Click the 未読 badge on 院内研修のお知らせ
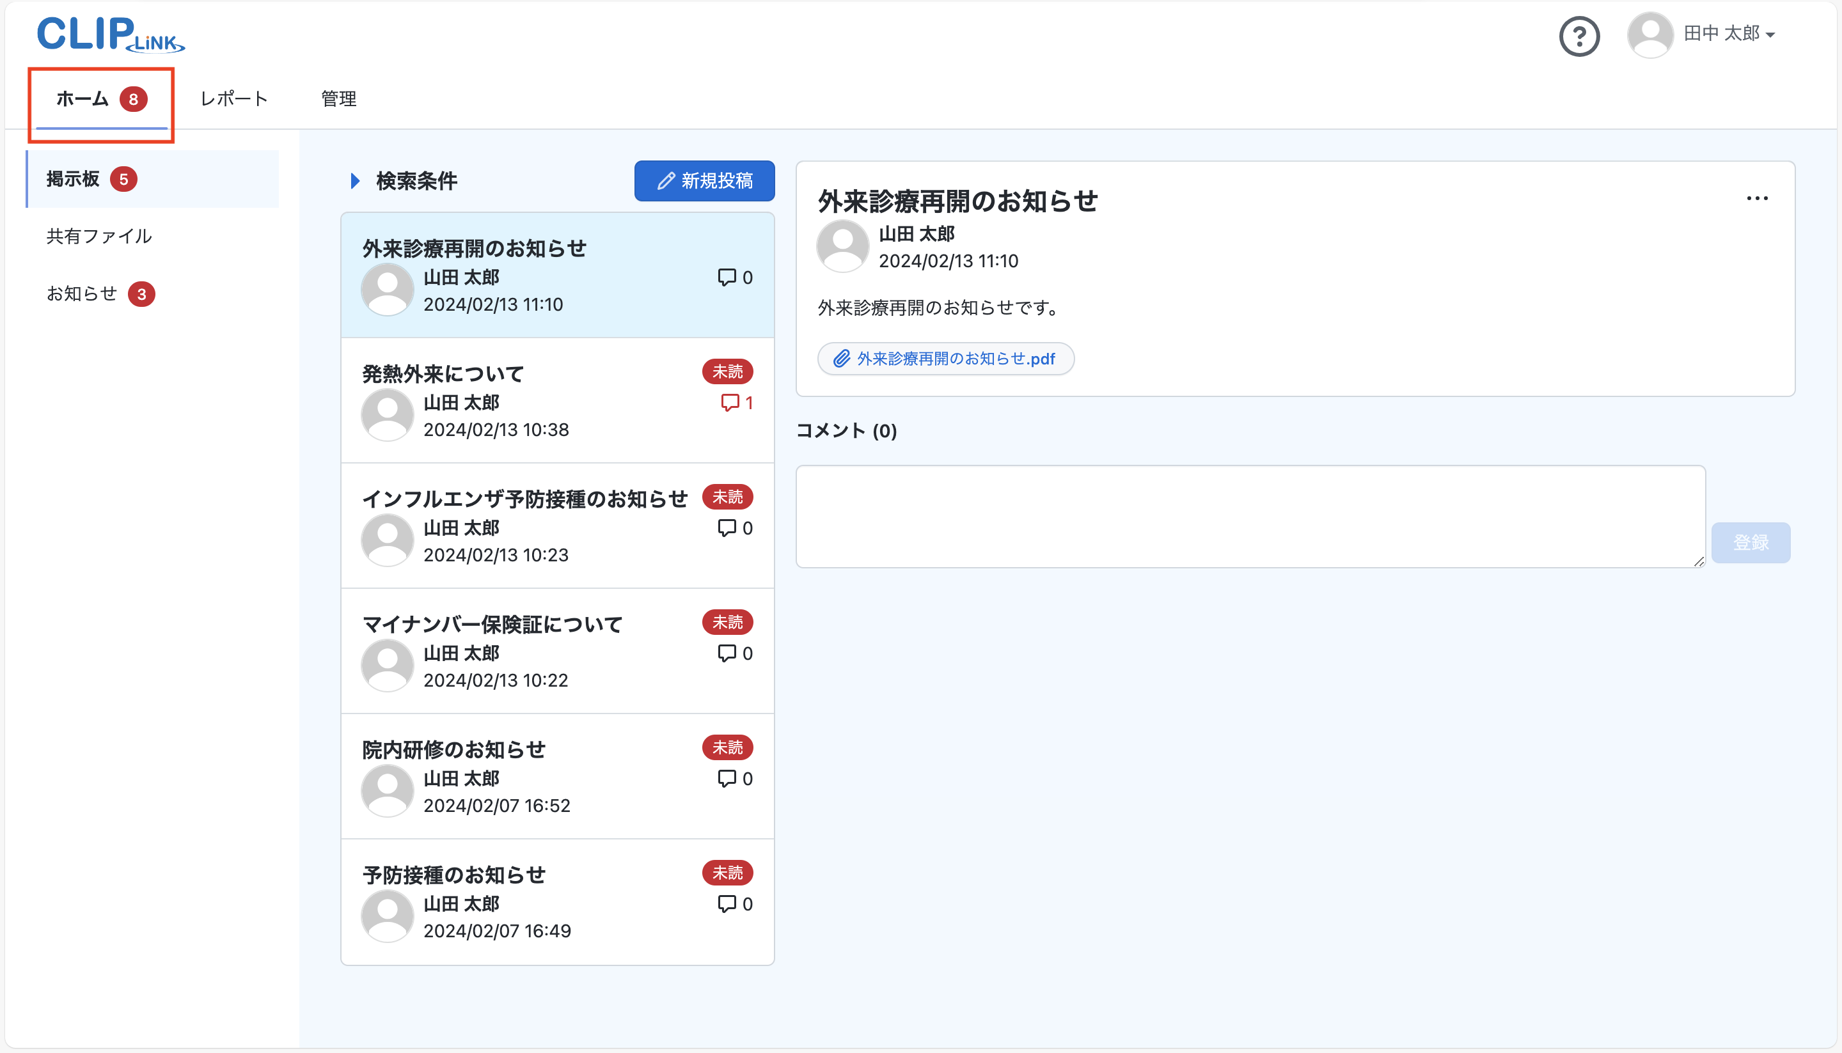Screen dimensions: 1842x1053 [727, 747]
